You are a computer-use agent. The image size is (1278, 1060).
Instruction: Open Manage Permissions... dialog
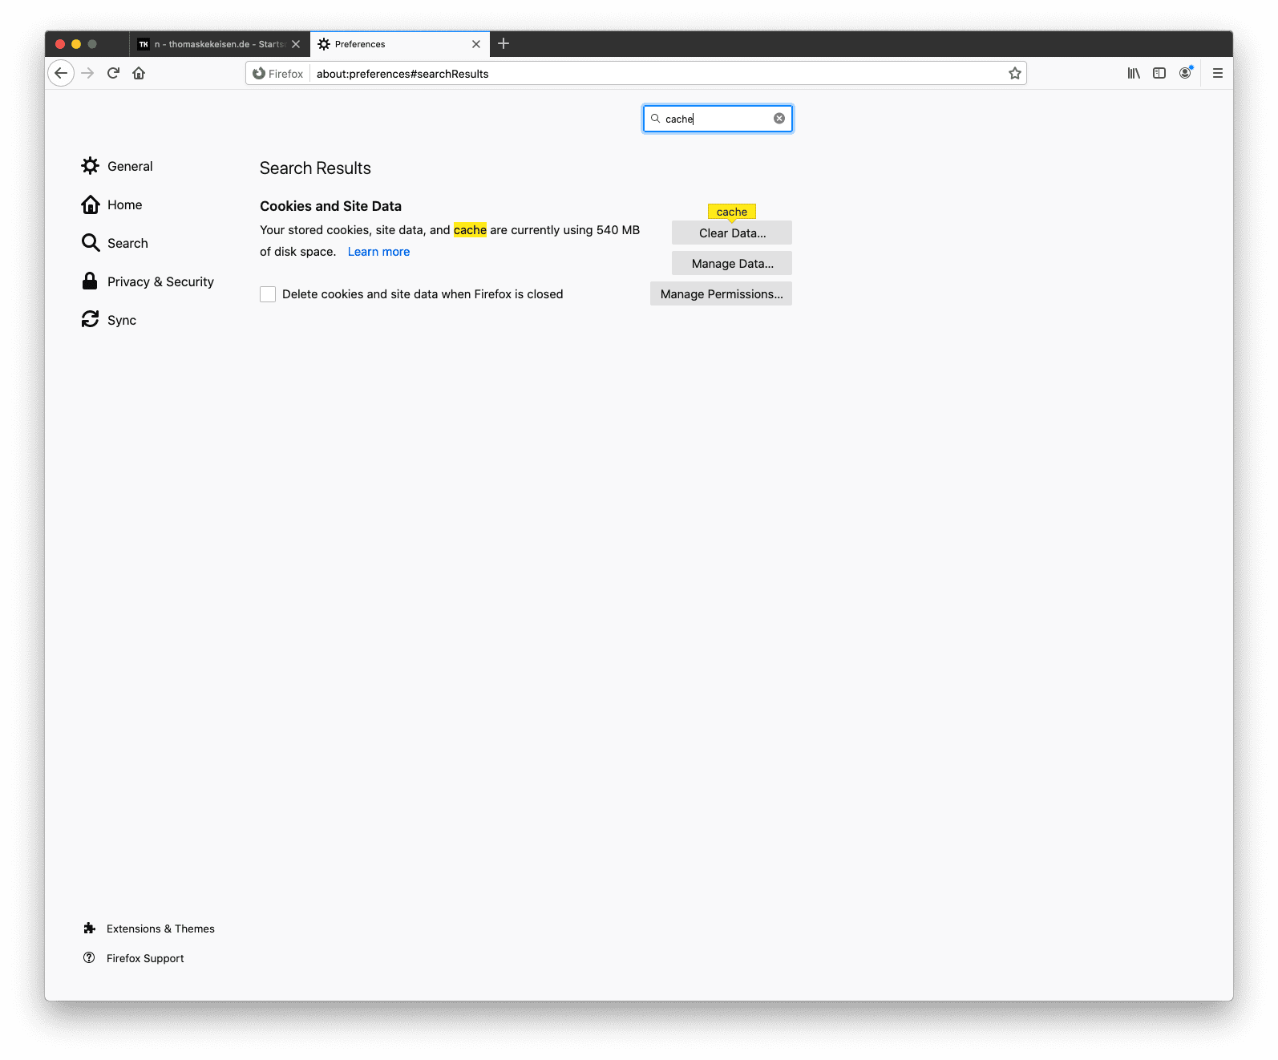click(x=721, y=293)
